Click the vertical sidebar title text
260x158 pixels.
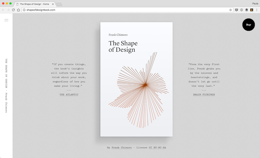[6, 86]
